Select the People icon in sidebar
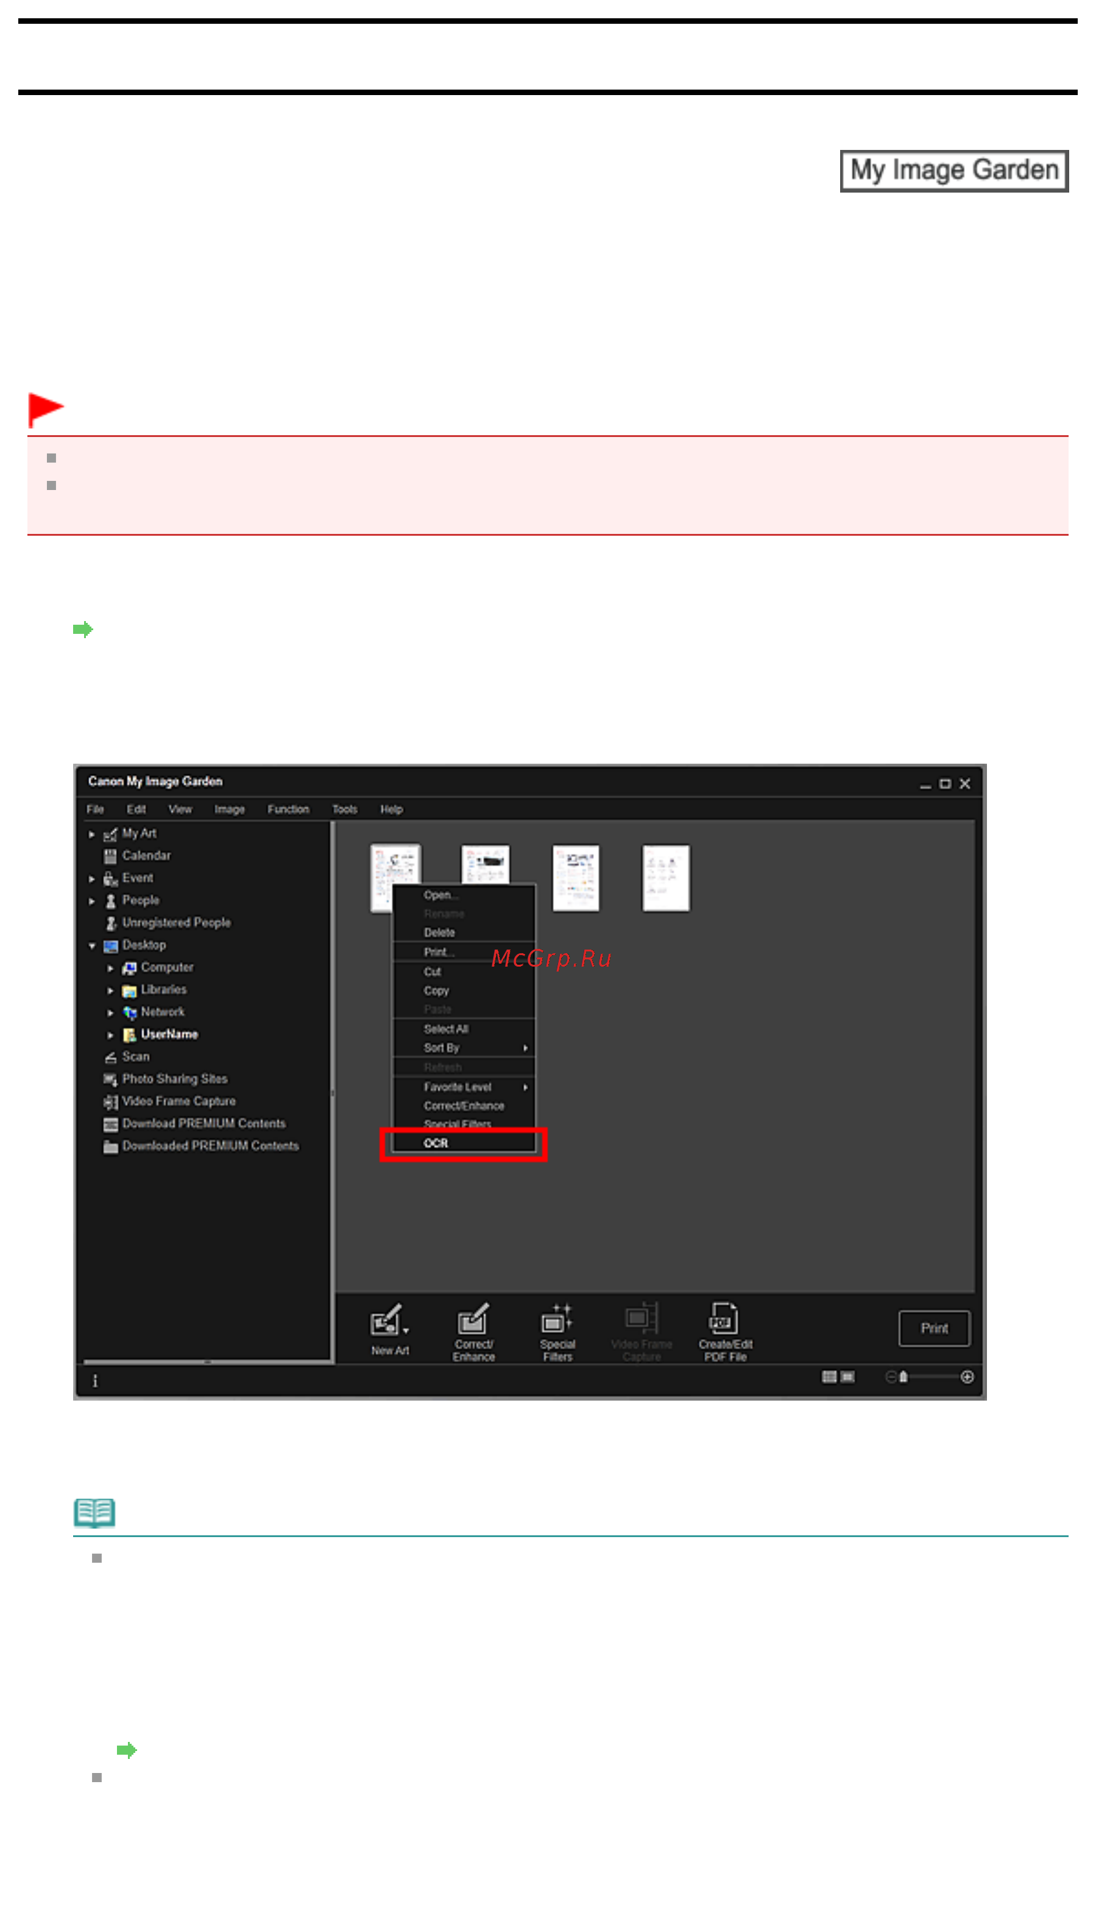 tap(111, 901)
